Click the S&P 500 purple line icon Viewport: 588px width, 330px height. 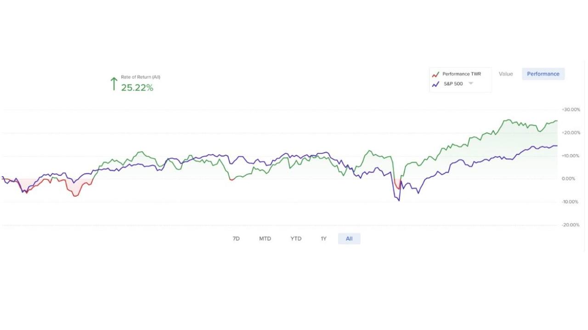(x=435, y=84)
